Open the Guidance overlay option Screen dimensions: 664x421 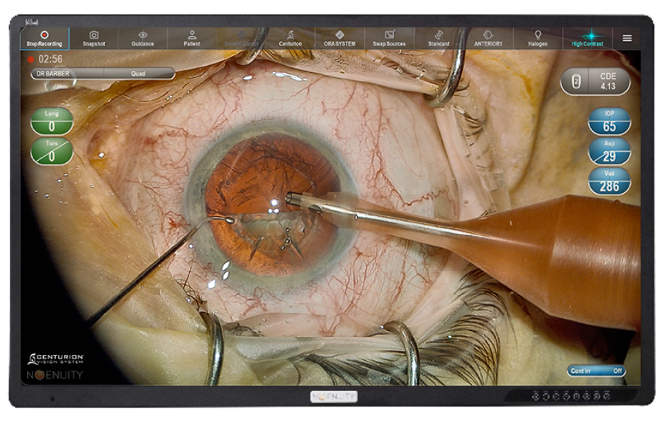coord(142,38)
